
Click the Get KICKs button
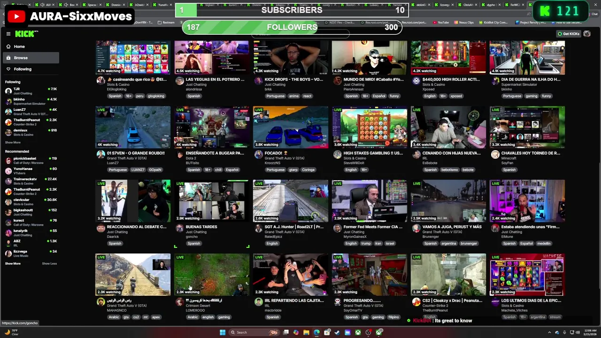pyautogui.click(x=568, y=34)
